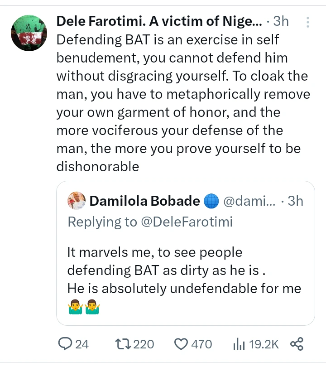This screenshot has height=367, width=326.
Task: Tap the 220 retweet count
Action: coord(144,344)
